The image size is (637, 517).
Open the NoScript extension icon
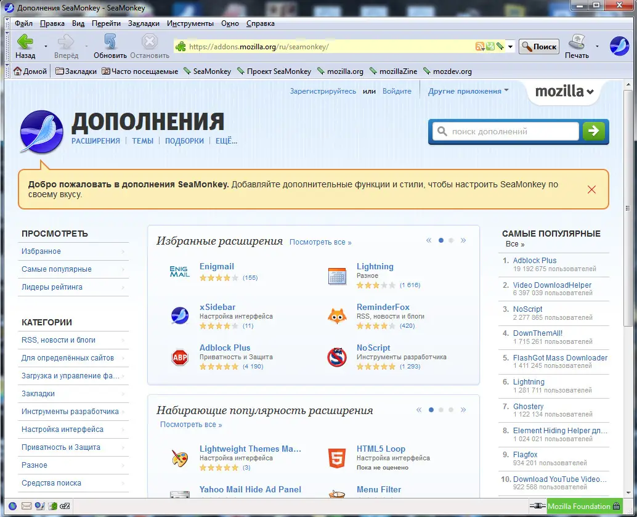click(x=337, y=357)
